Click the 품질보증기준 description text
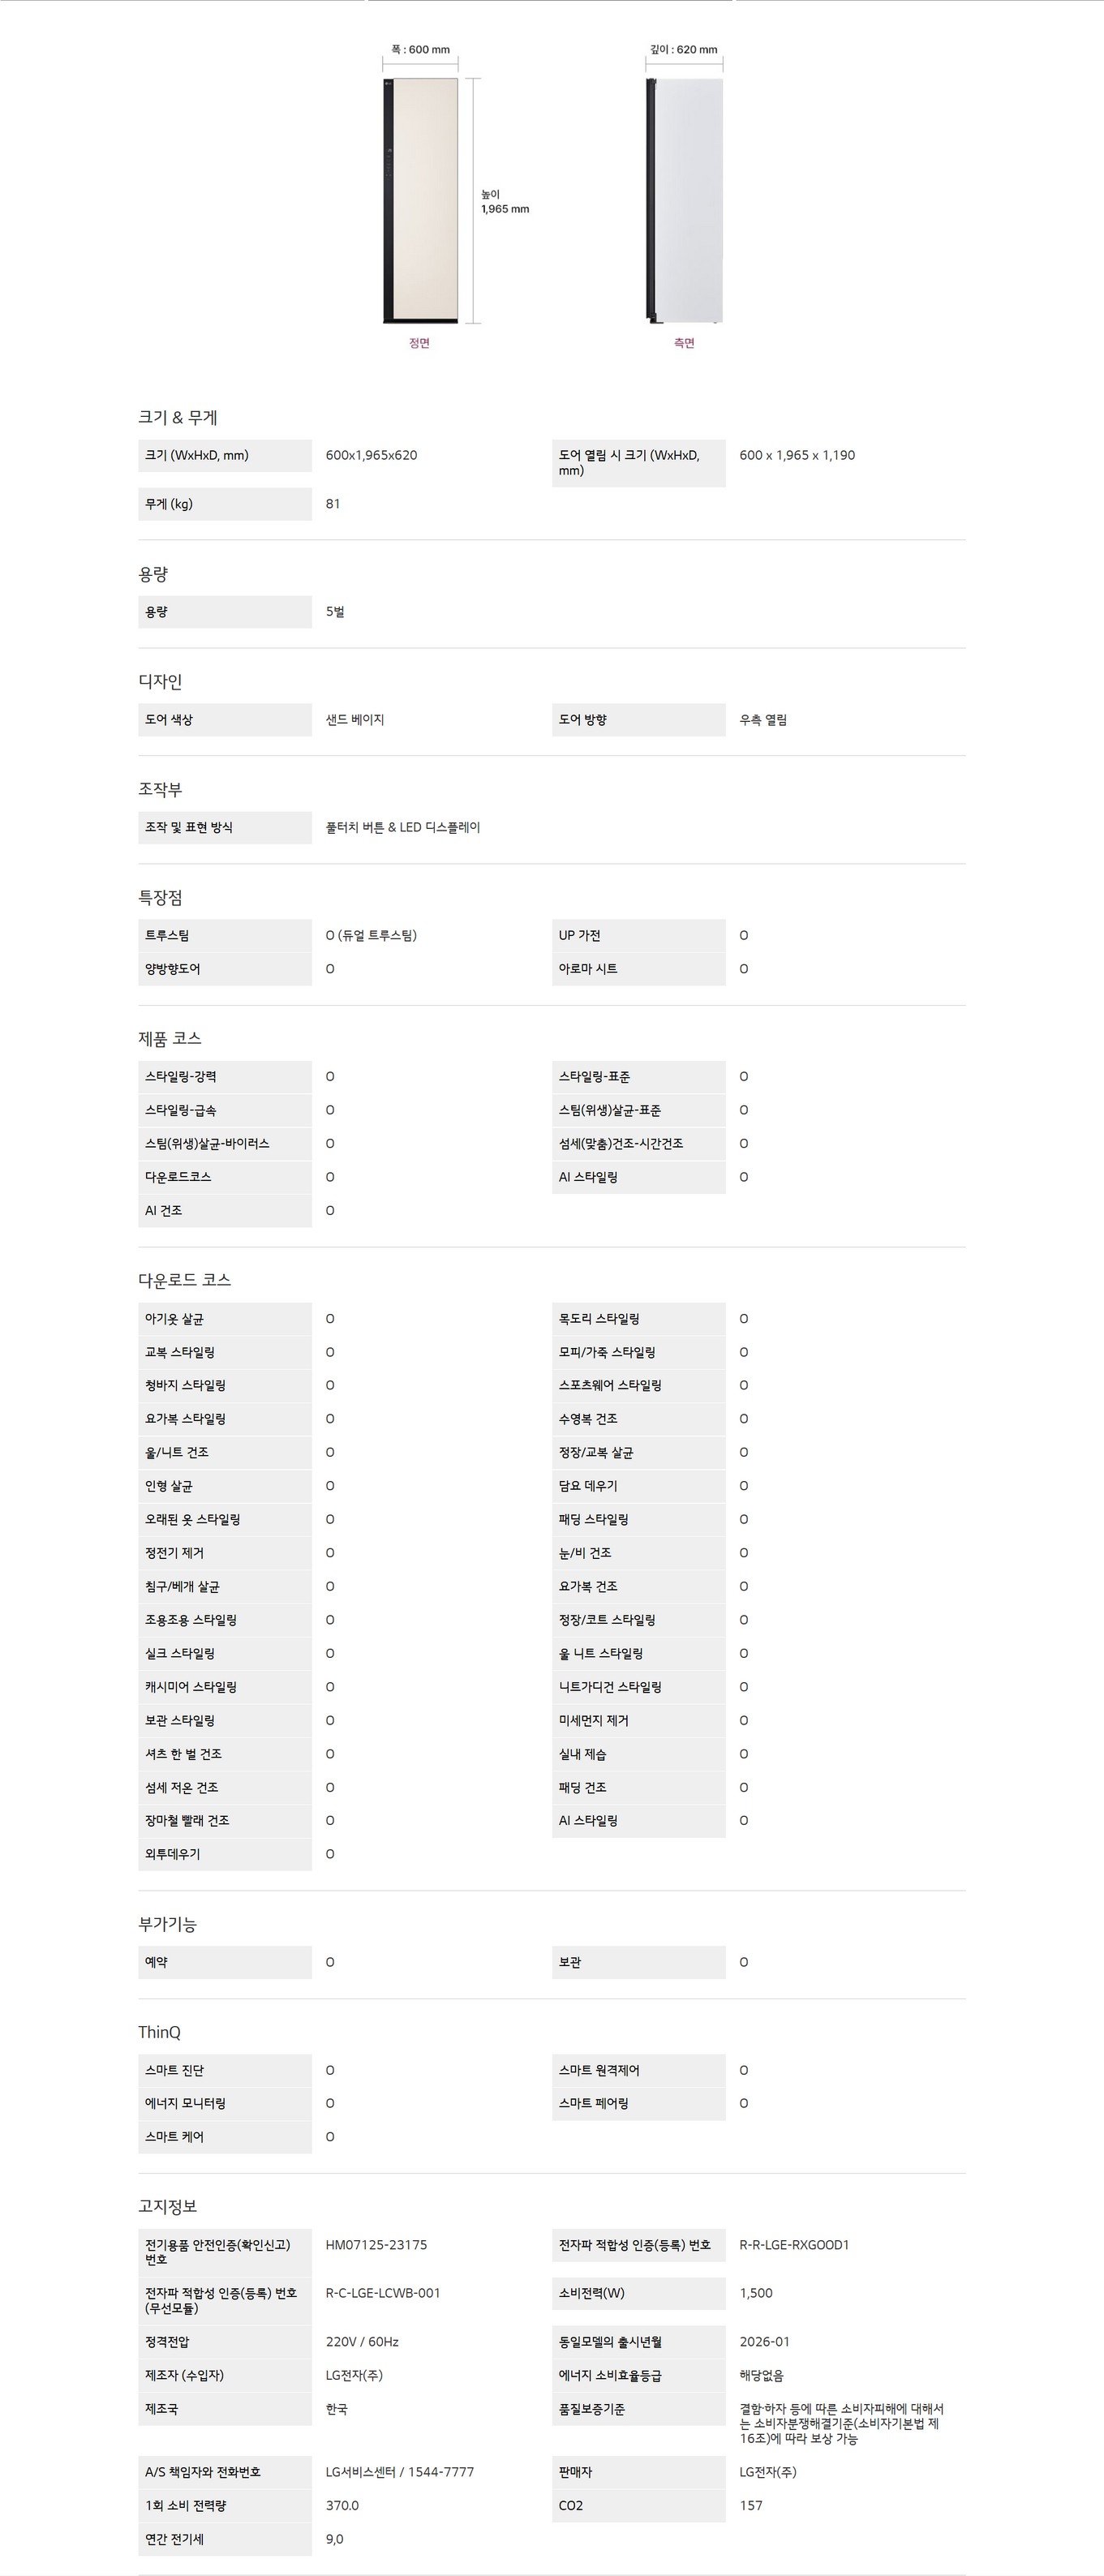This screenshot has height=2576, width=1104. (842, 2424)
